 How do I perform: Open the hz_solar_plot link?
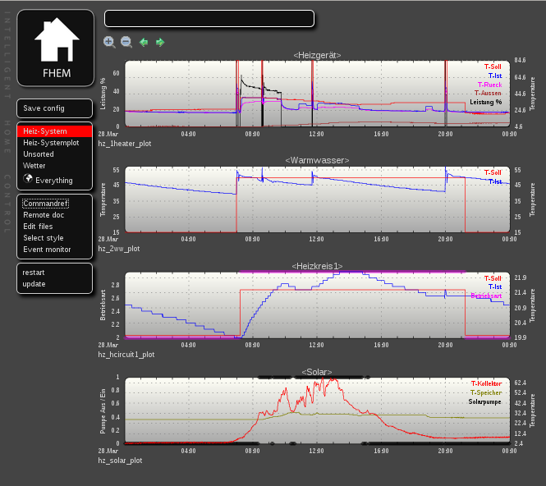(120, 461)
